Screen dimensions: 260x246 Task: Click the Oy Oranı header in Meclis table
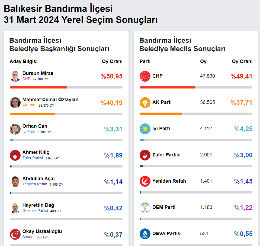pos(242,61)
